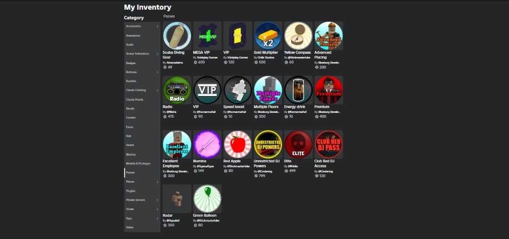Click the Green Balloon title link
The width and height of the screenshot is (509, 239).
pos(205,215)
